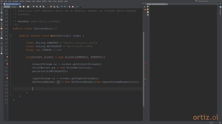Viewport: 222px width, 124px height.
Task: Uncomment the current line
Action: click(x=80, y=7)
